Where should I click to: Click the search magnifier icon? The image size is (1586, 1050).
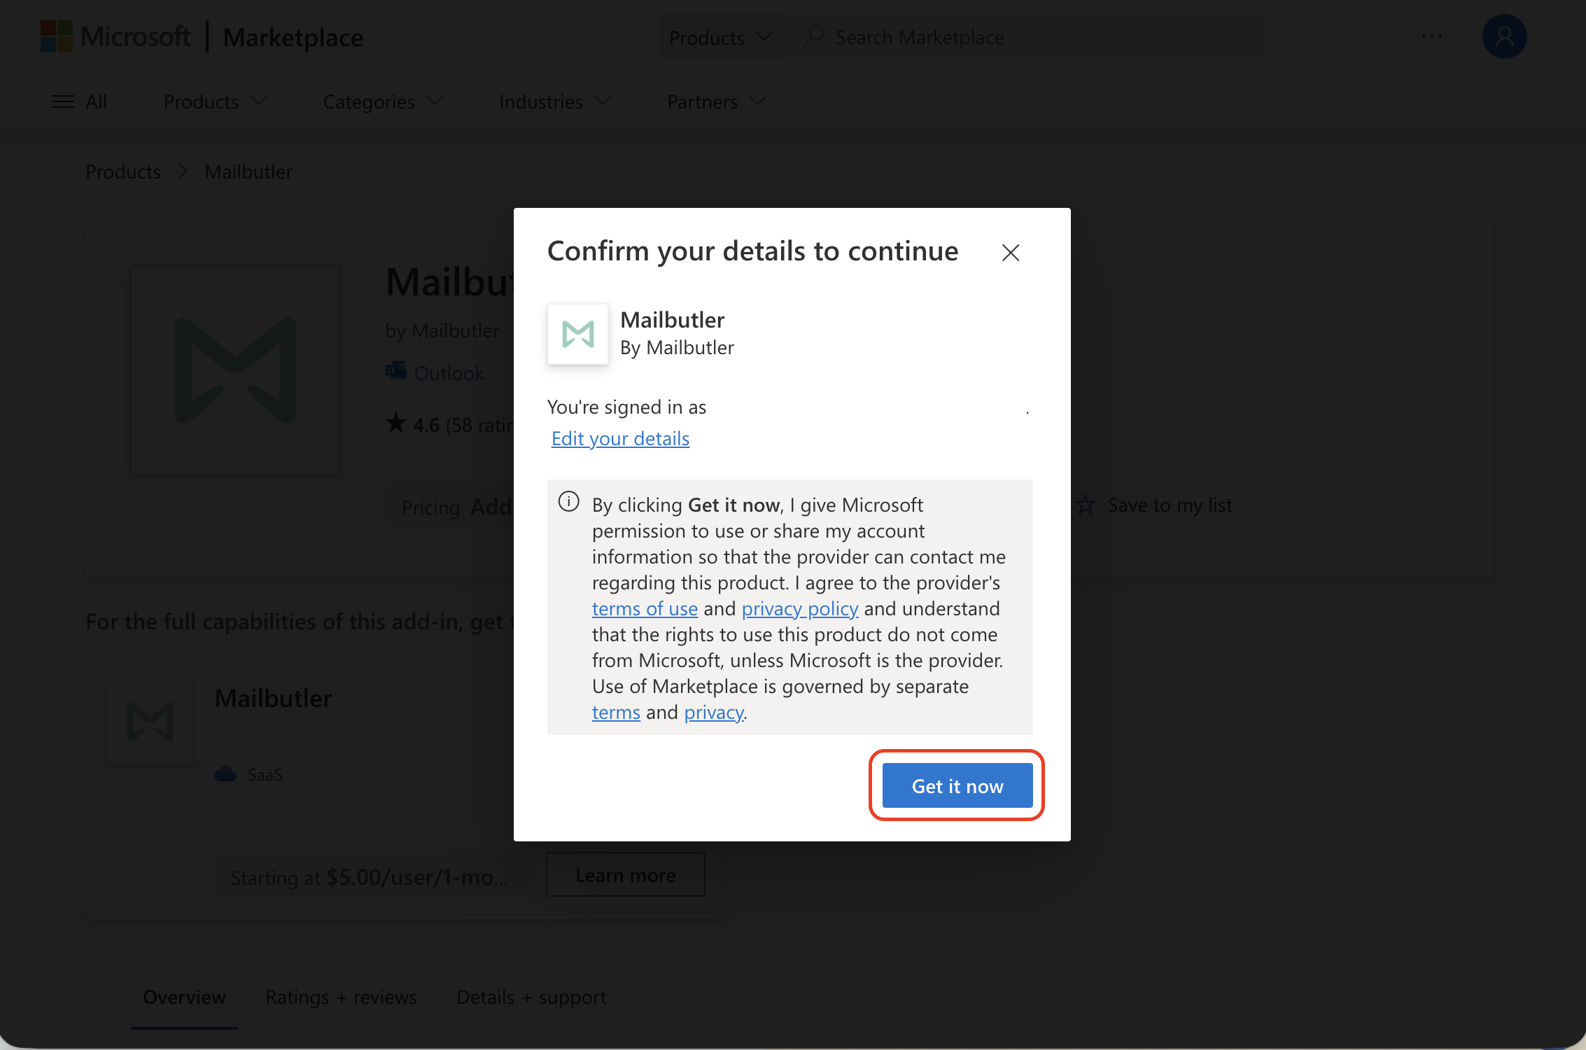click(x=813, y=36)
